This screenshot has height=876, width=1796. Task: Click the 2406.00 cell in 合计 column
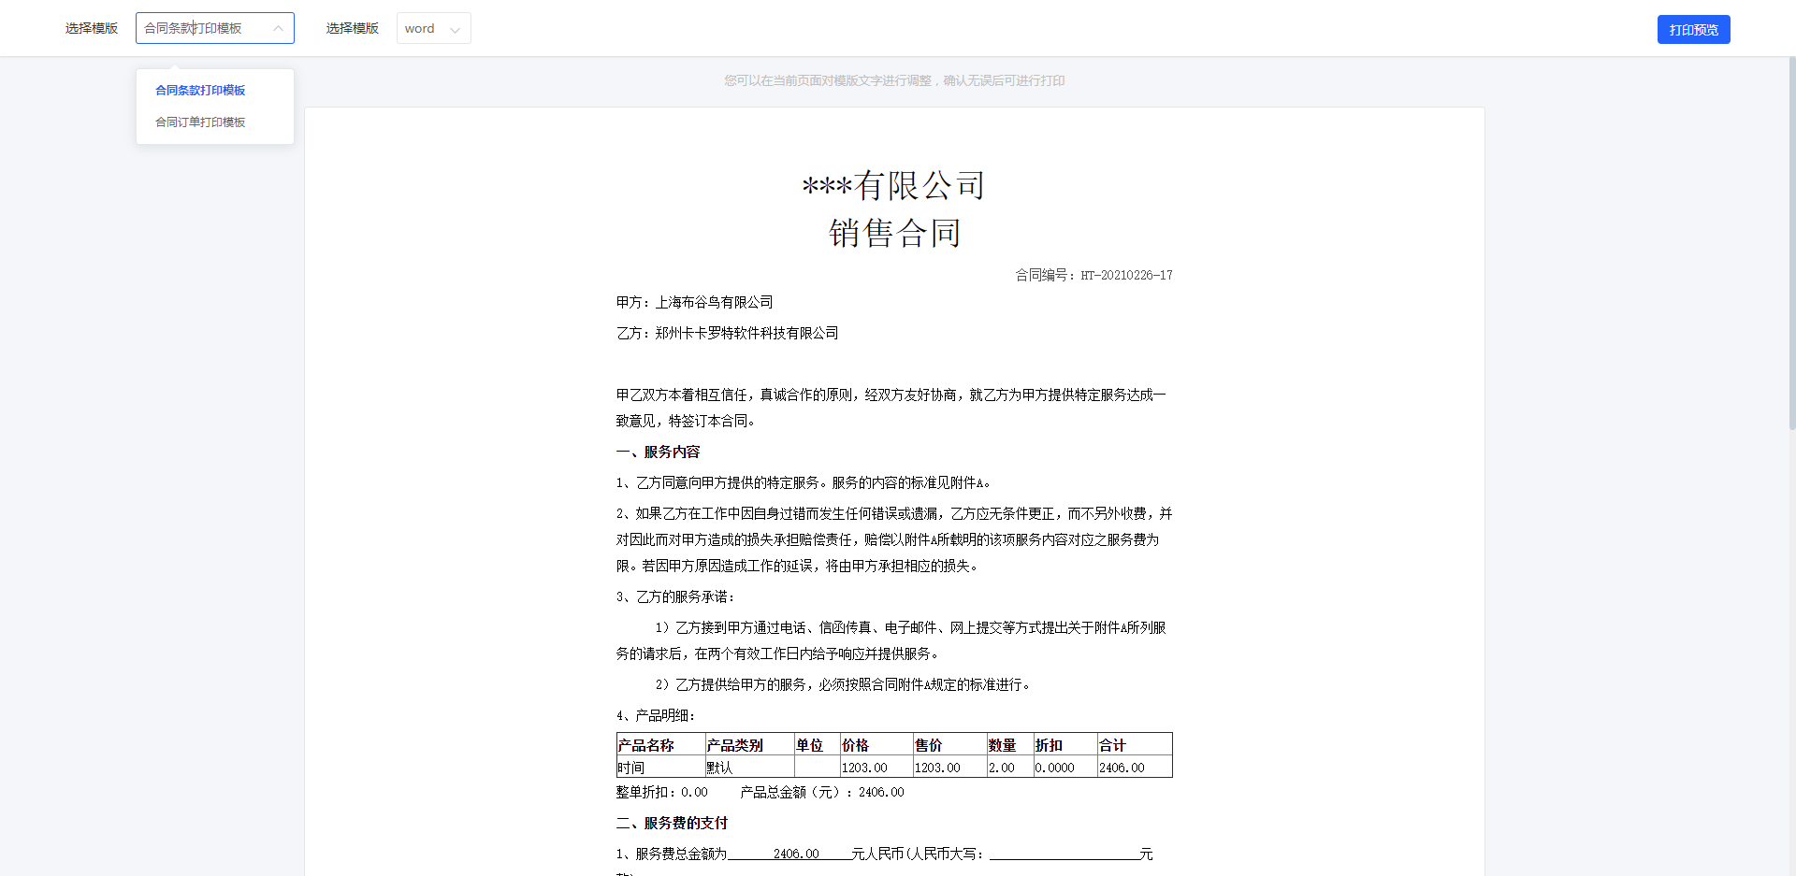pyautogui.click(x=1122, y=768)
